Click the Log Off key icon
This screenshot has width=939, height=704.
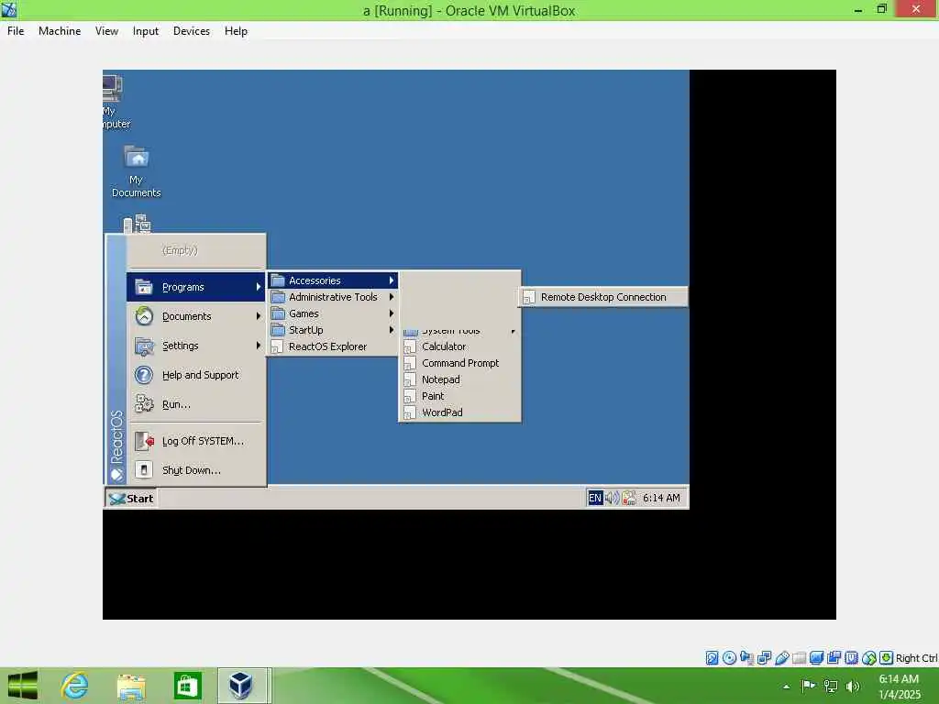click(144, 441)
